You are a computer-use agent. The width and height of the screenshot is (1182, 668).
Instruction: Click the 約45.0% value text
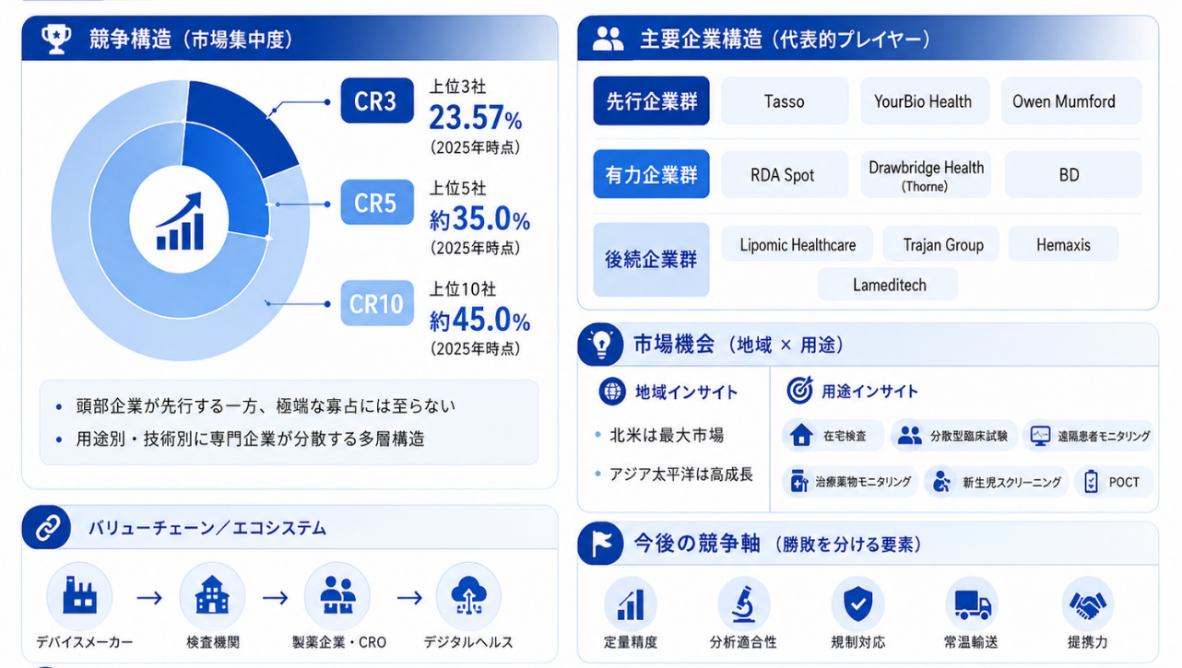pyautogui.click(x=479, y=321)
